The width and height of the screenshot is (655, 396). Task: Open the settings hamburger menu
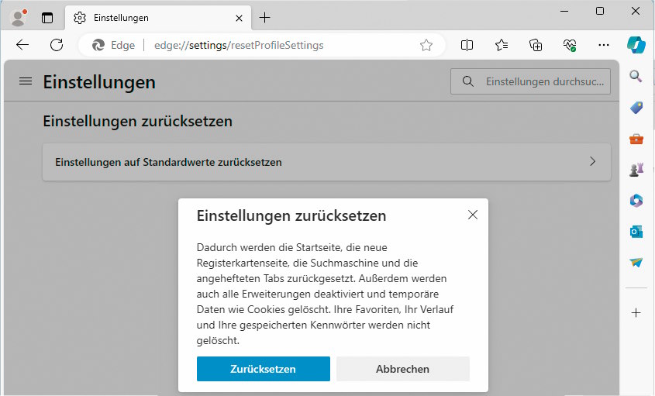[26, 81]
